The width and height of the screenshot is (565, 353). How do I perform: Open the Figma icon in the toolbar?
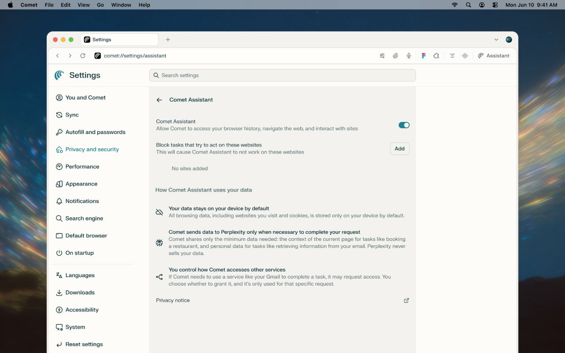point(423,56)
